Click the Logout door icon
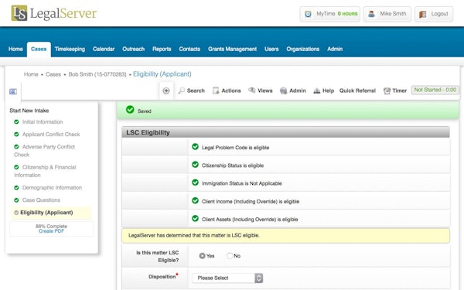 tap(422, 14)
